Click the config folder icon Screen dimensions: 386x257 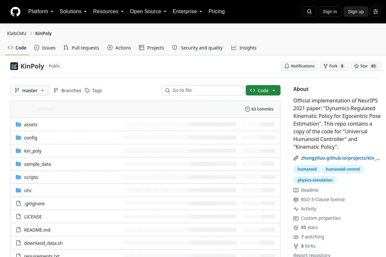(18, 137)
